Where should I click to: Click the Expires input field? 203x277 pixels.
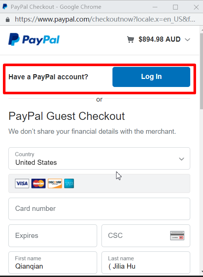[53, 236]
